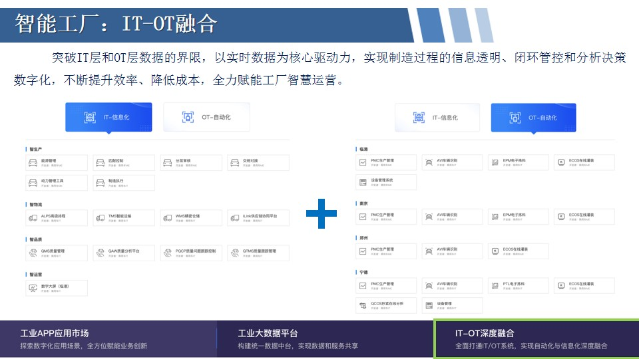Click the icon of 设备管理系统

pos(363,182)
